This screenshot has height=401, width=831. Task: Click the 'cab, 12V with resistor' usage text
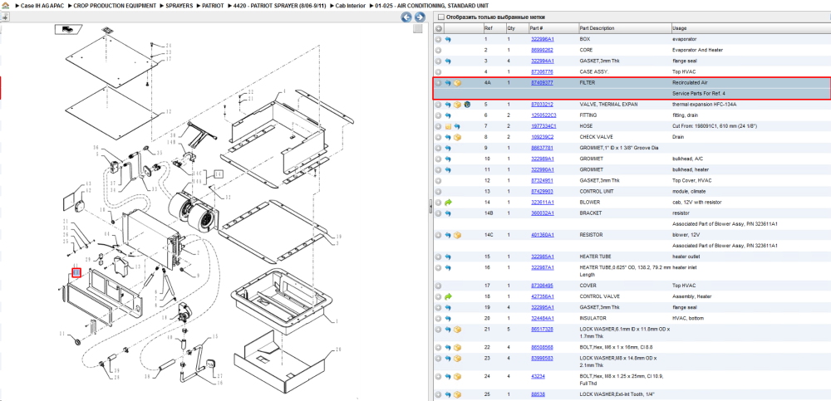(697, 203)
